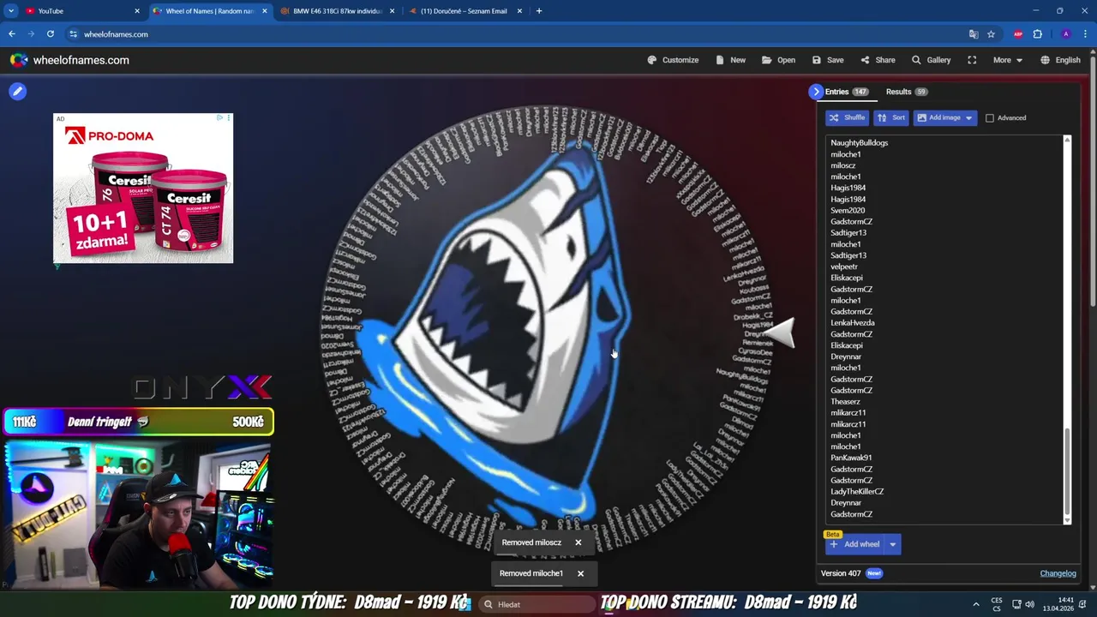This screenshot has width=1097, height=617.
Task: Select the Svem2020 entry
Action: pyautogui.click(x=848, y=210)
